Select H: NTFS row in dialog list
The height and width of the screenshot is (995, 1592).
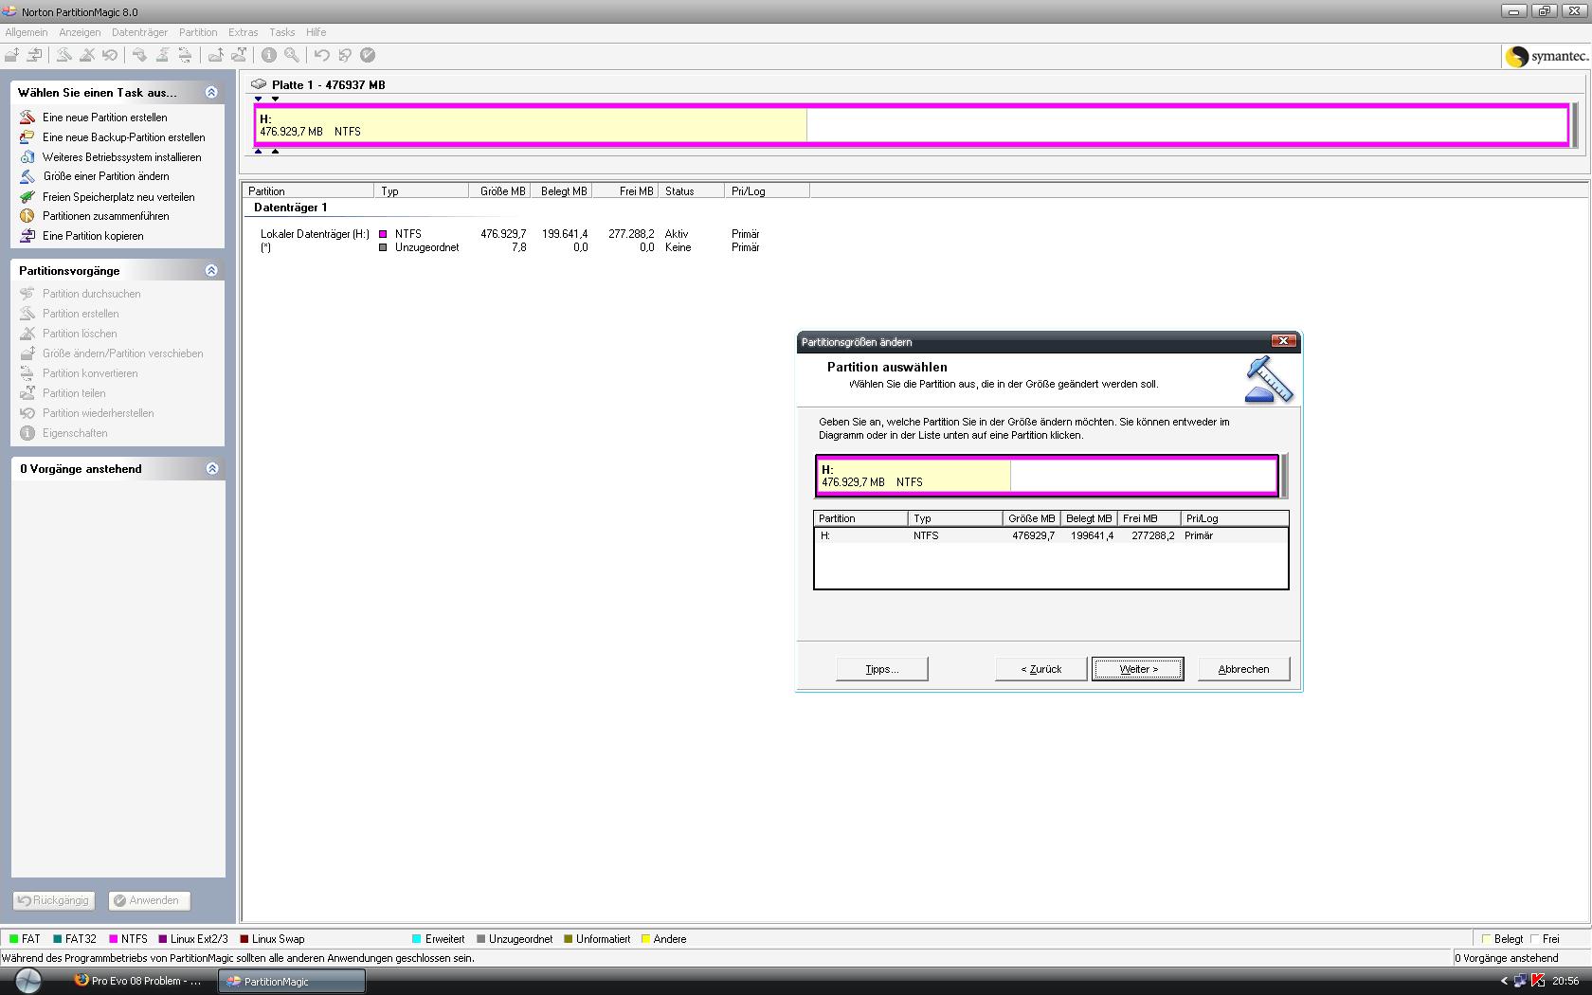[1050, 535]
